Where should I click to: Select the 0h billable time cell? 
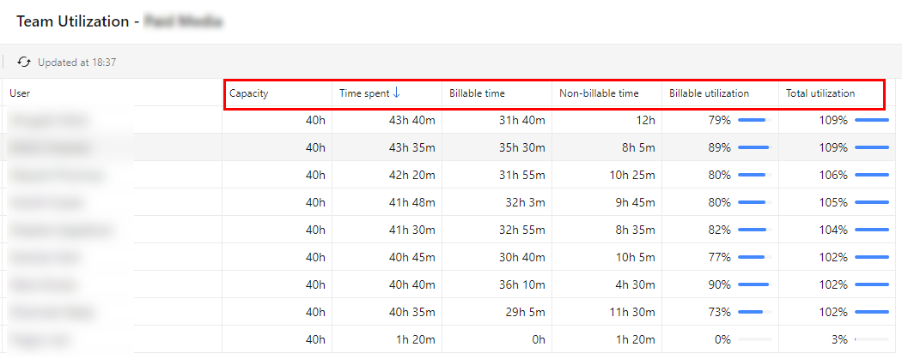click(x=497, y=339)
